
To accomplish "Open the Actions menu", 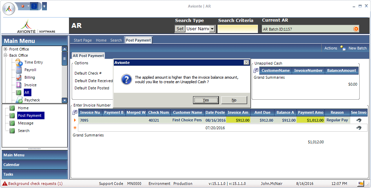I will pos(331,48).
